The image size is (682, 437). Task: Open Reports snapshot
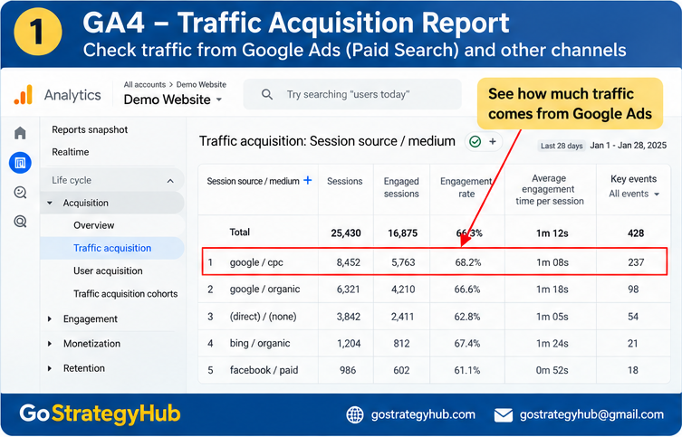pyautogui.click(x=90, y=129)
